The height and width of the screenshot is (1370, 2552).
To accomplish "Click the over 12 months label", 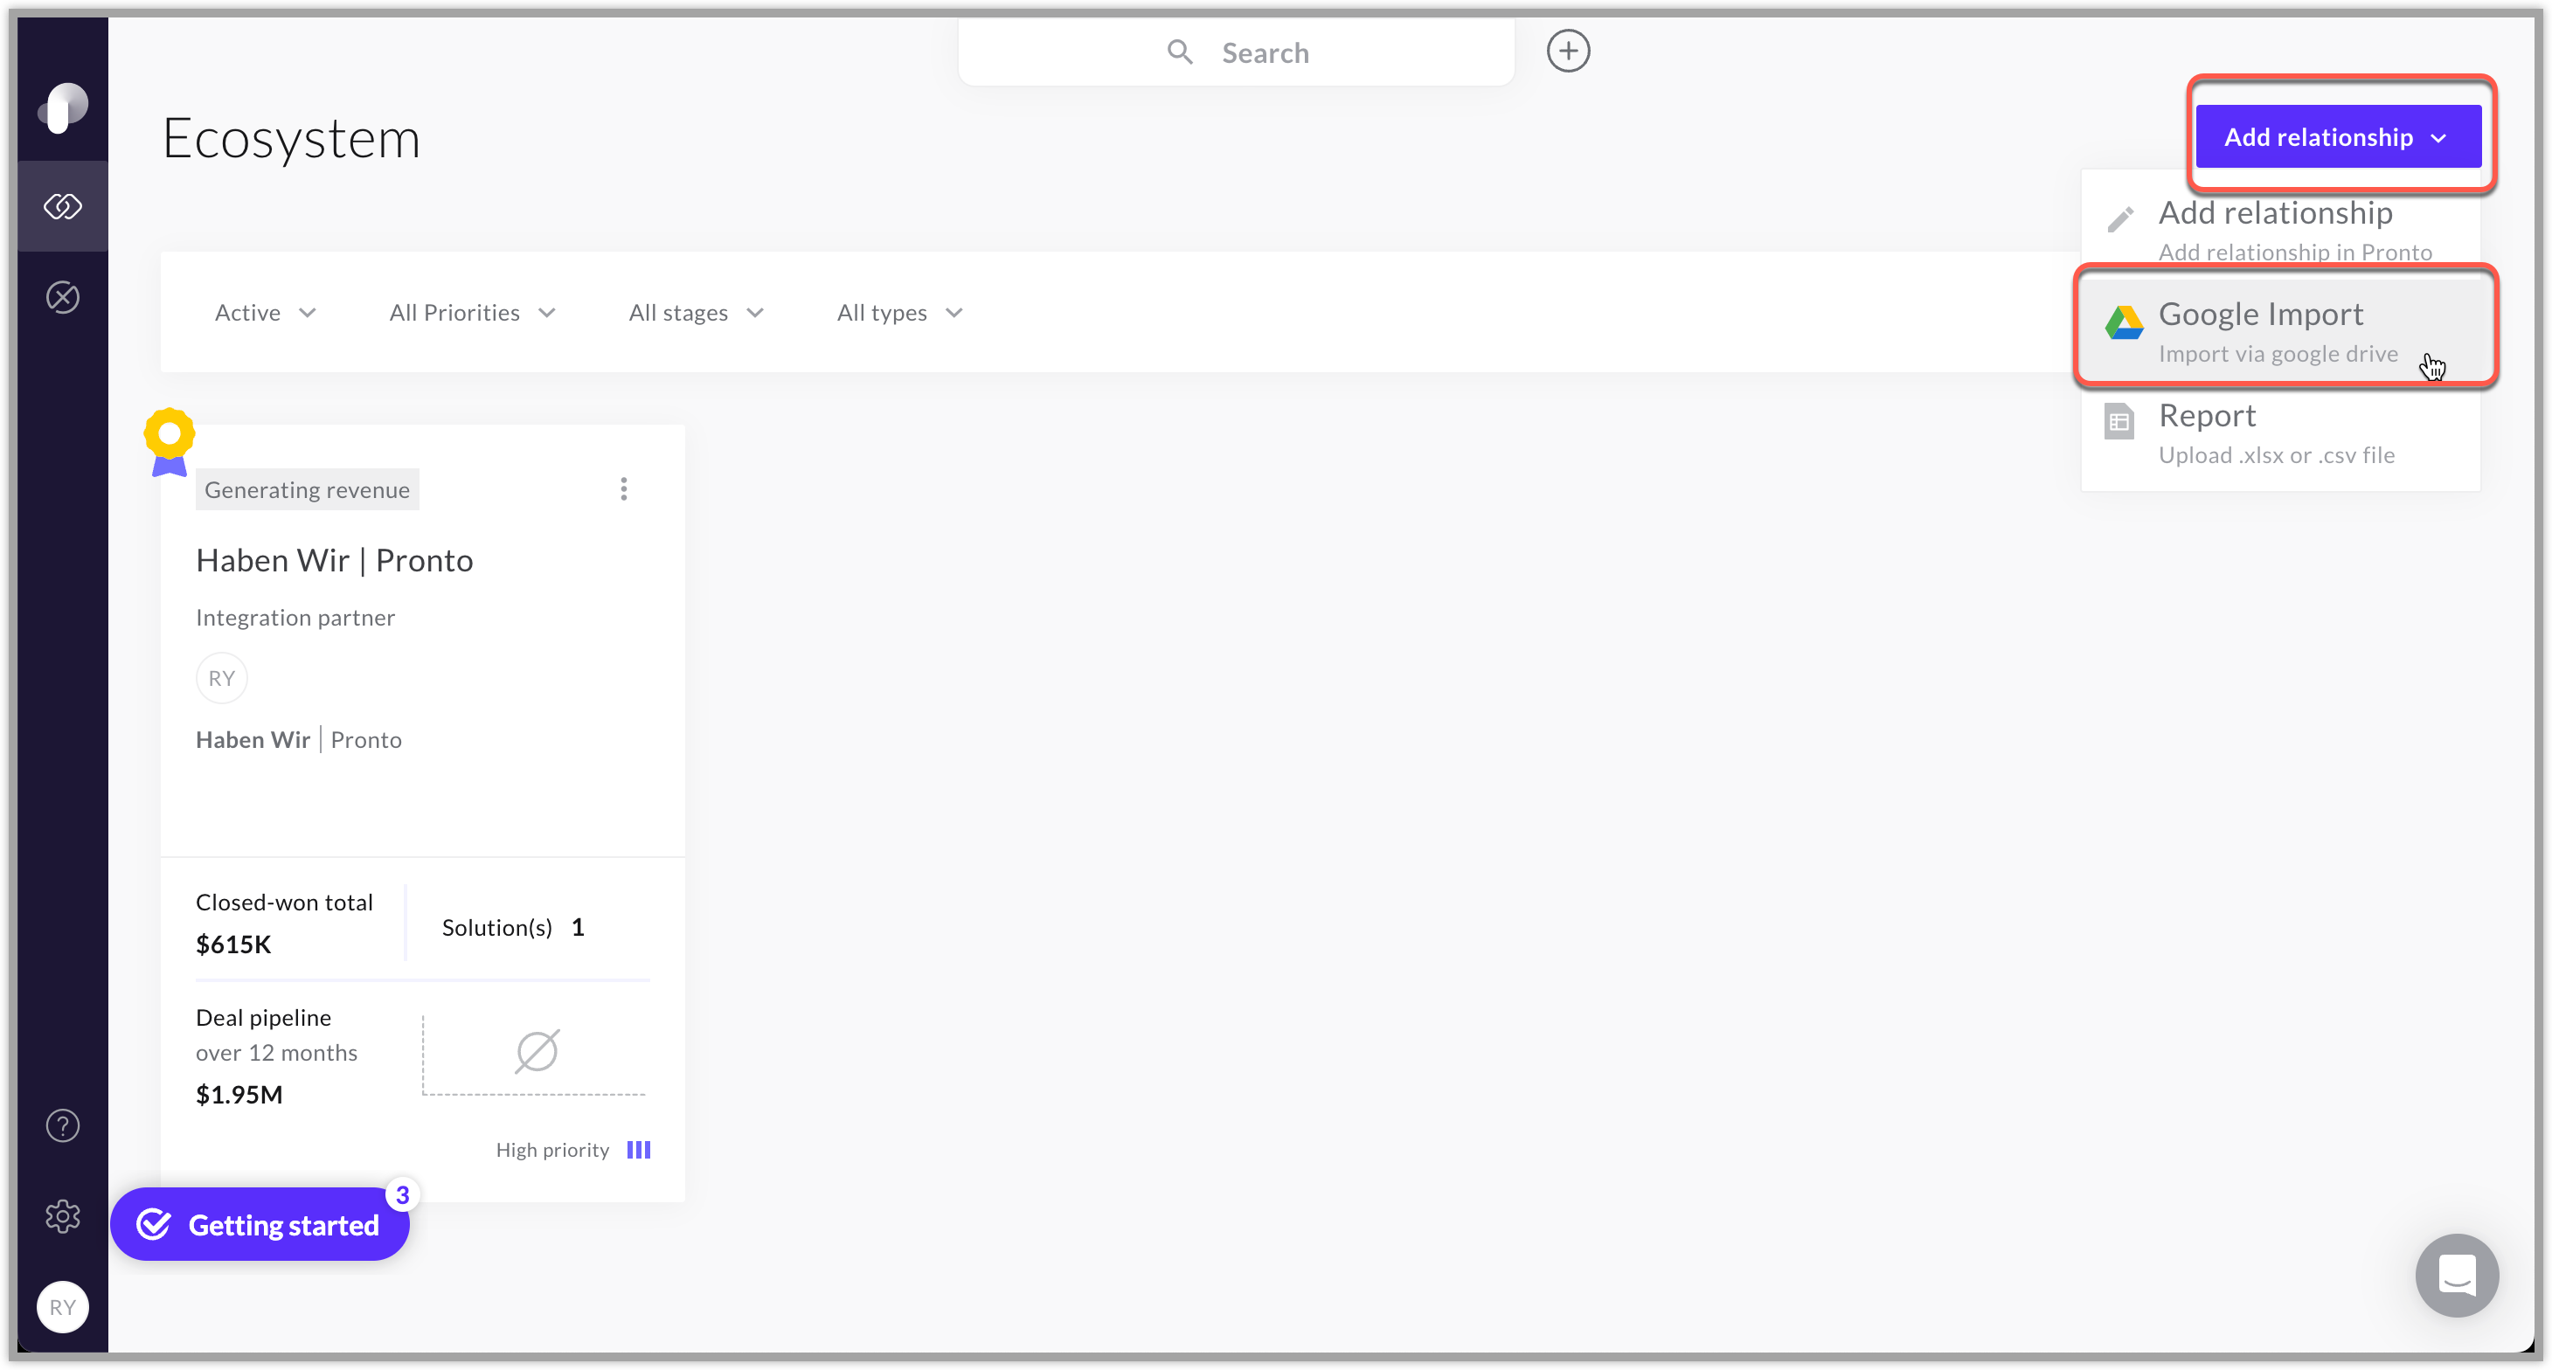I will (276, 1053).
